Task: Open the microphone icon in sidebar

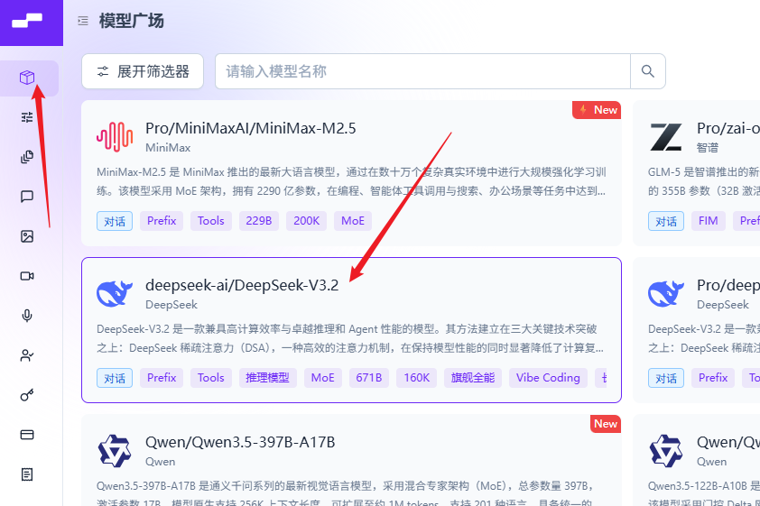Action: click(27, 316)
